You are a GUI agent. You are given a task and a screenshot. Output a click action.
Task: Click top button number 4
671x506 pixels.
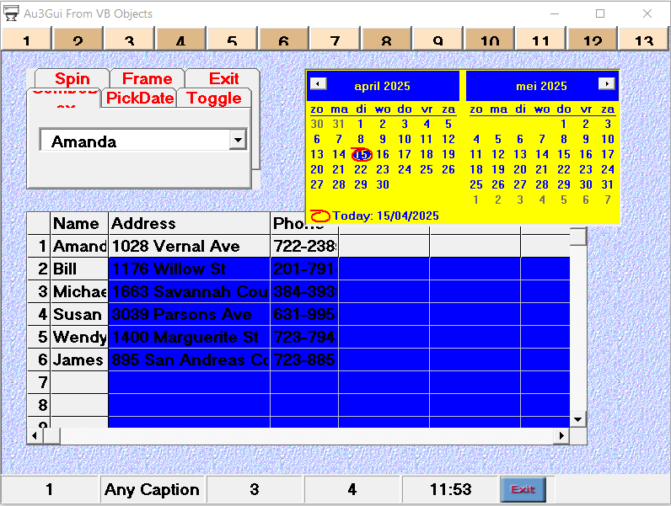(180, 39)
